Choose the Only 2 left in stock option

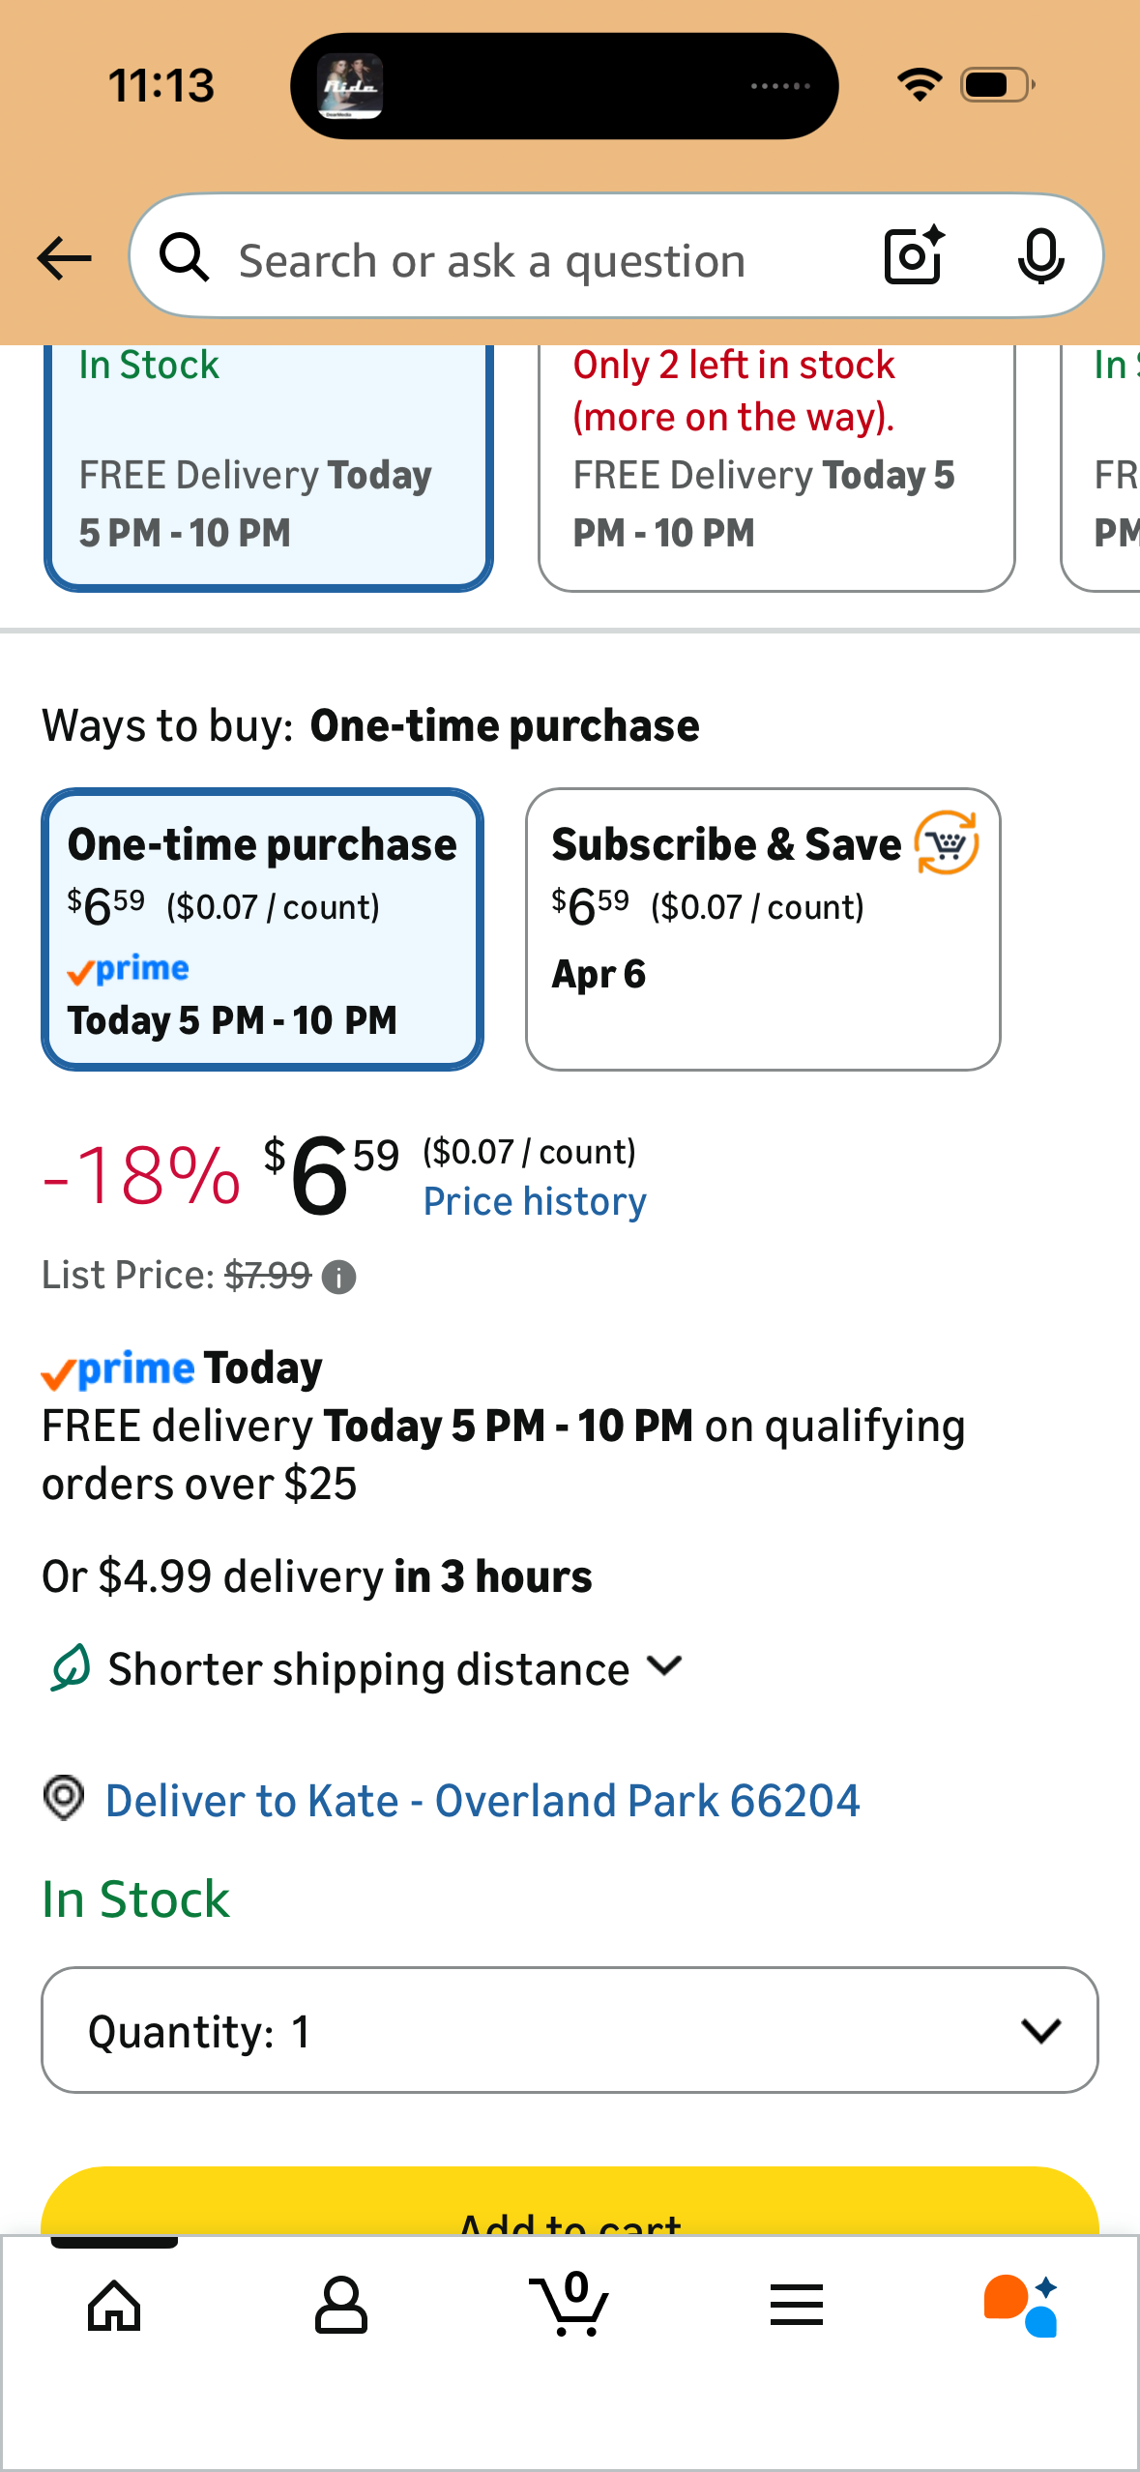(x=775, y=466)
